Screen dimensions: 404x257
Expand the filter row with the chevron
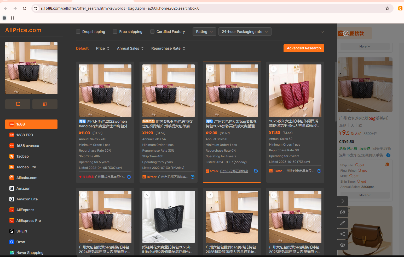[x=322, y=32]
